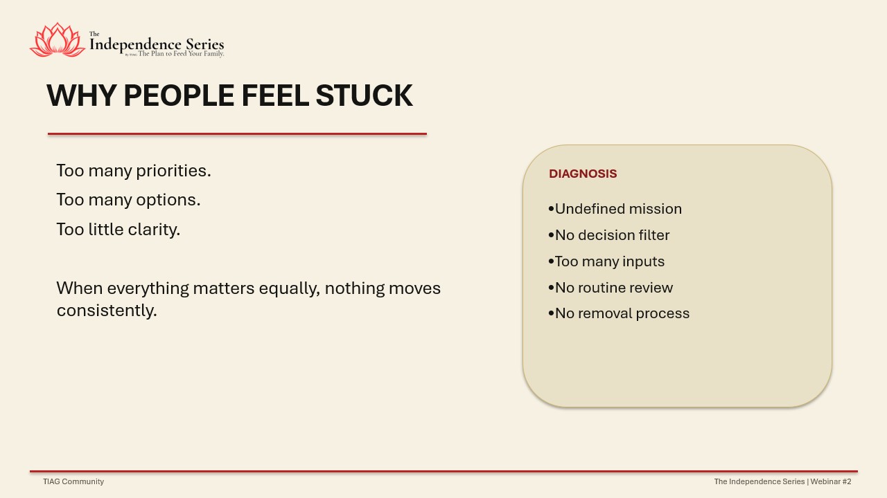Click the DIAGNOSIS heading in the card

[x=583, y=174]
